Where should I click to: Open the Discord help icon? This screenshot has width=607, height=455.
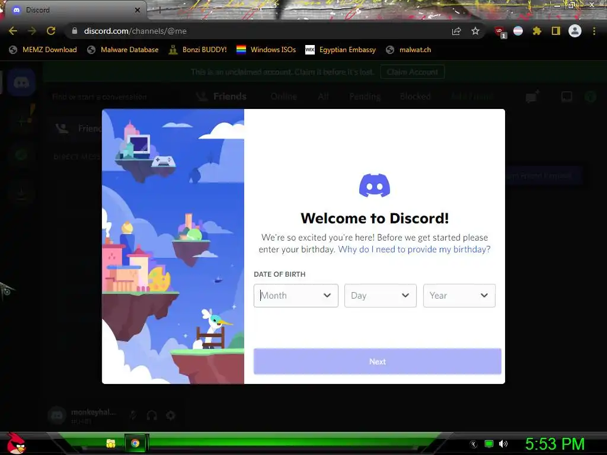coord(590,97)
